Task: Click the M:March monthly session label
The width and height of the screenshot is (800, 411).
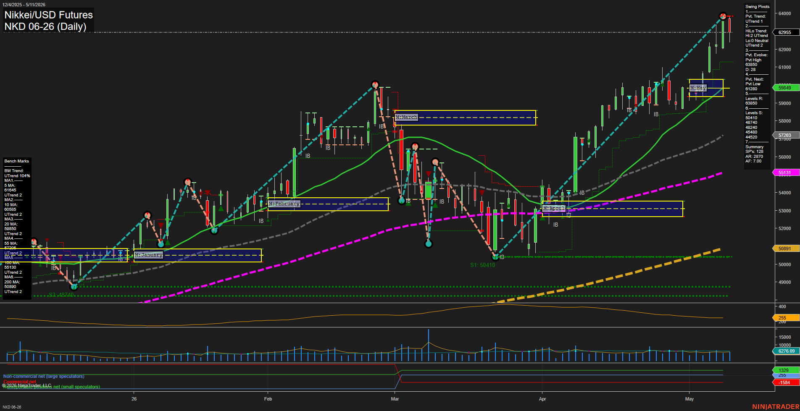Action: click(x=406, y=117)
